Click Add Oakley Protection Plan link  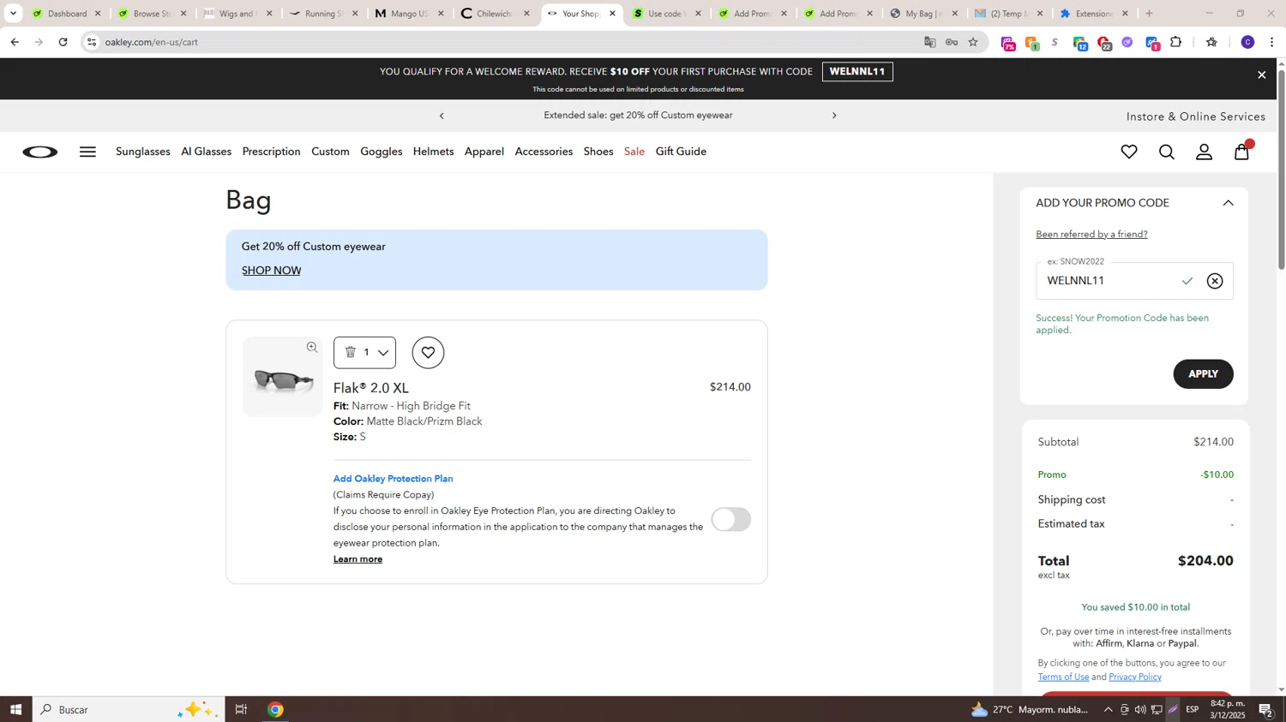pyautogui.click(x=393, y=479)
